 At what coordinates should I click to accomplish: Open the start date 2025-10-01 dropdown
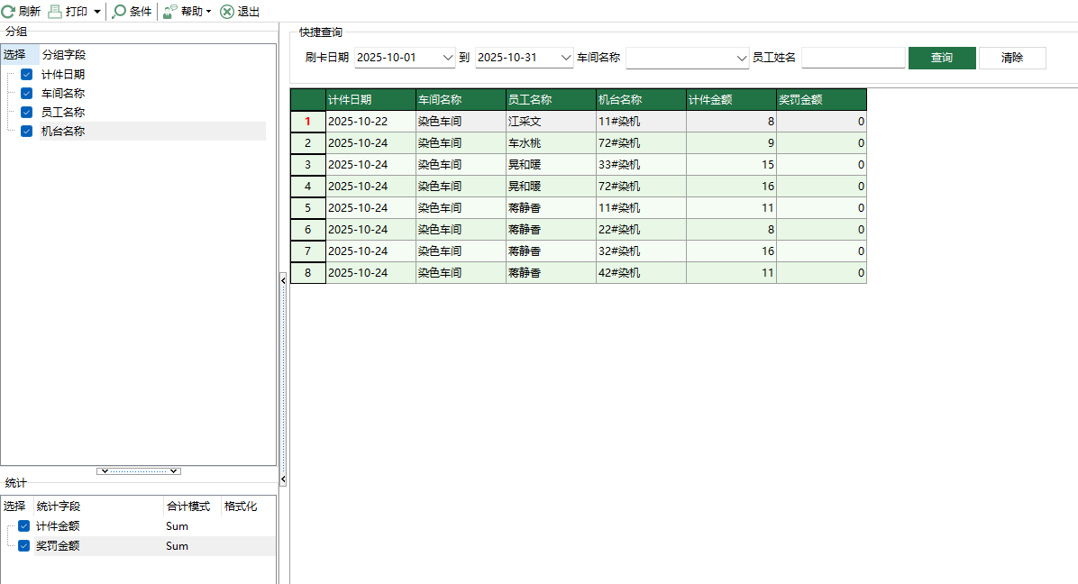[450, 57]
